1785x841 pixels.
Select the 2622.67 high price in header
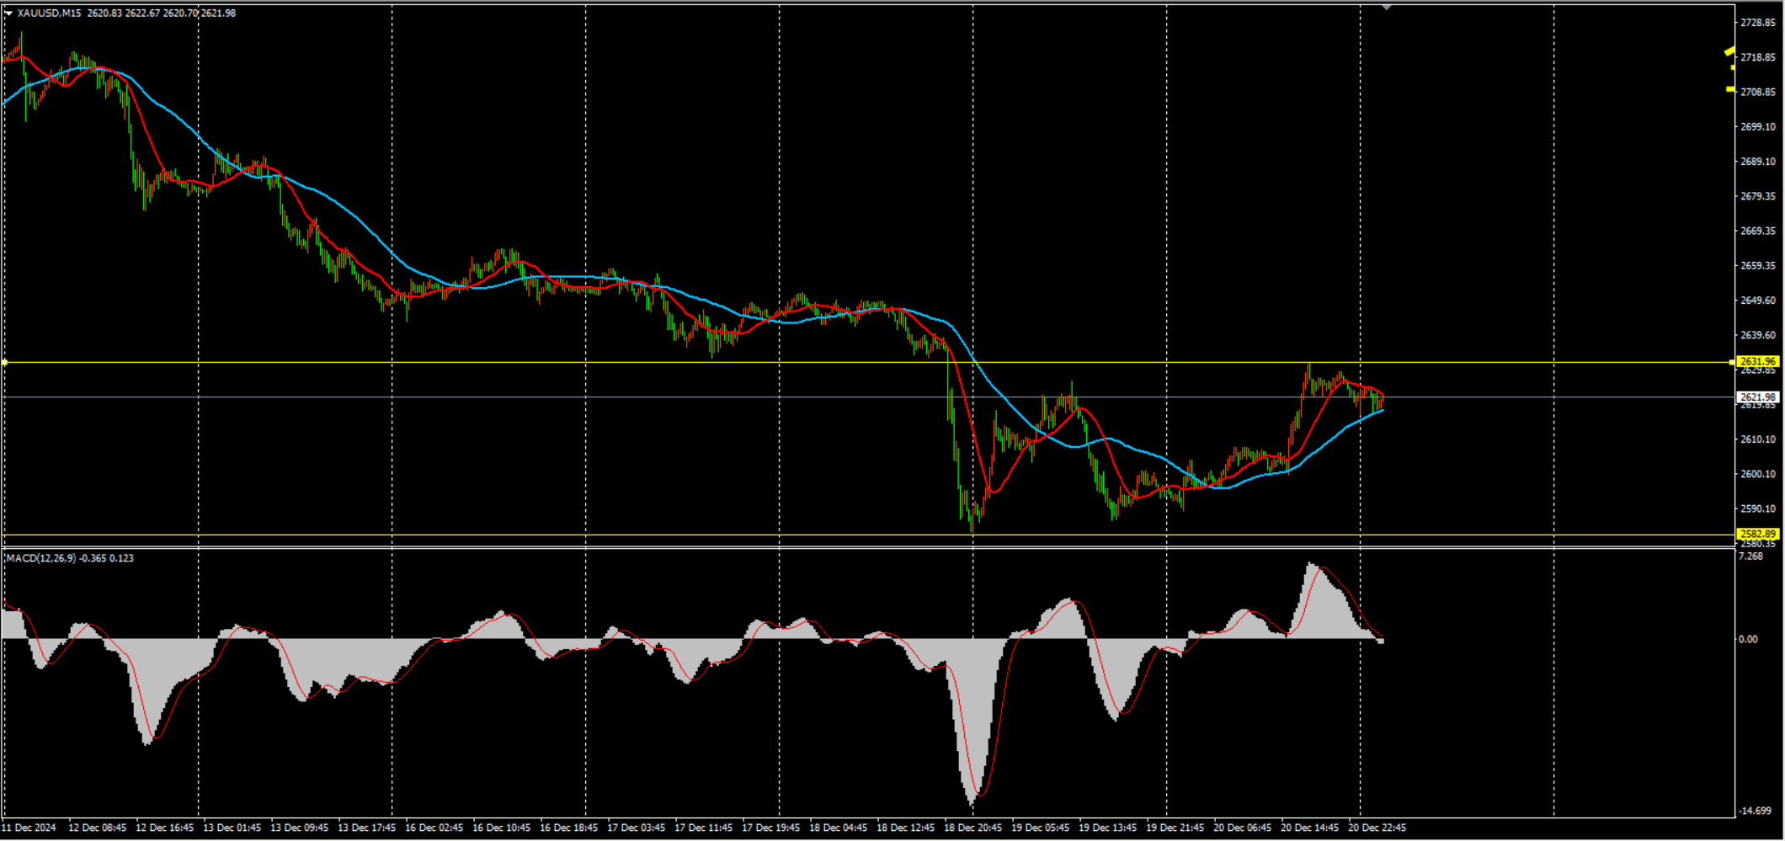pyautogui.click(x=142, y=13)
